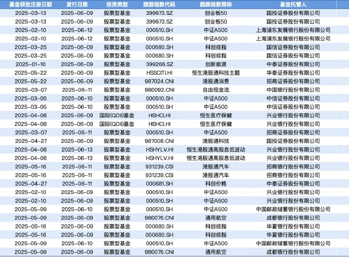Select issue date 2025-06-09 in 港股通科技 row

tap(77, 141)
